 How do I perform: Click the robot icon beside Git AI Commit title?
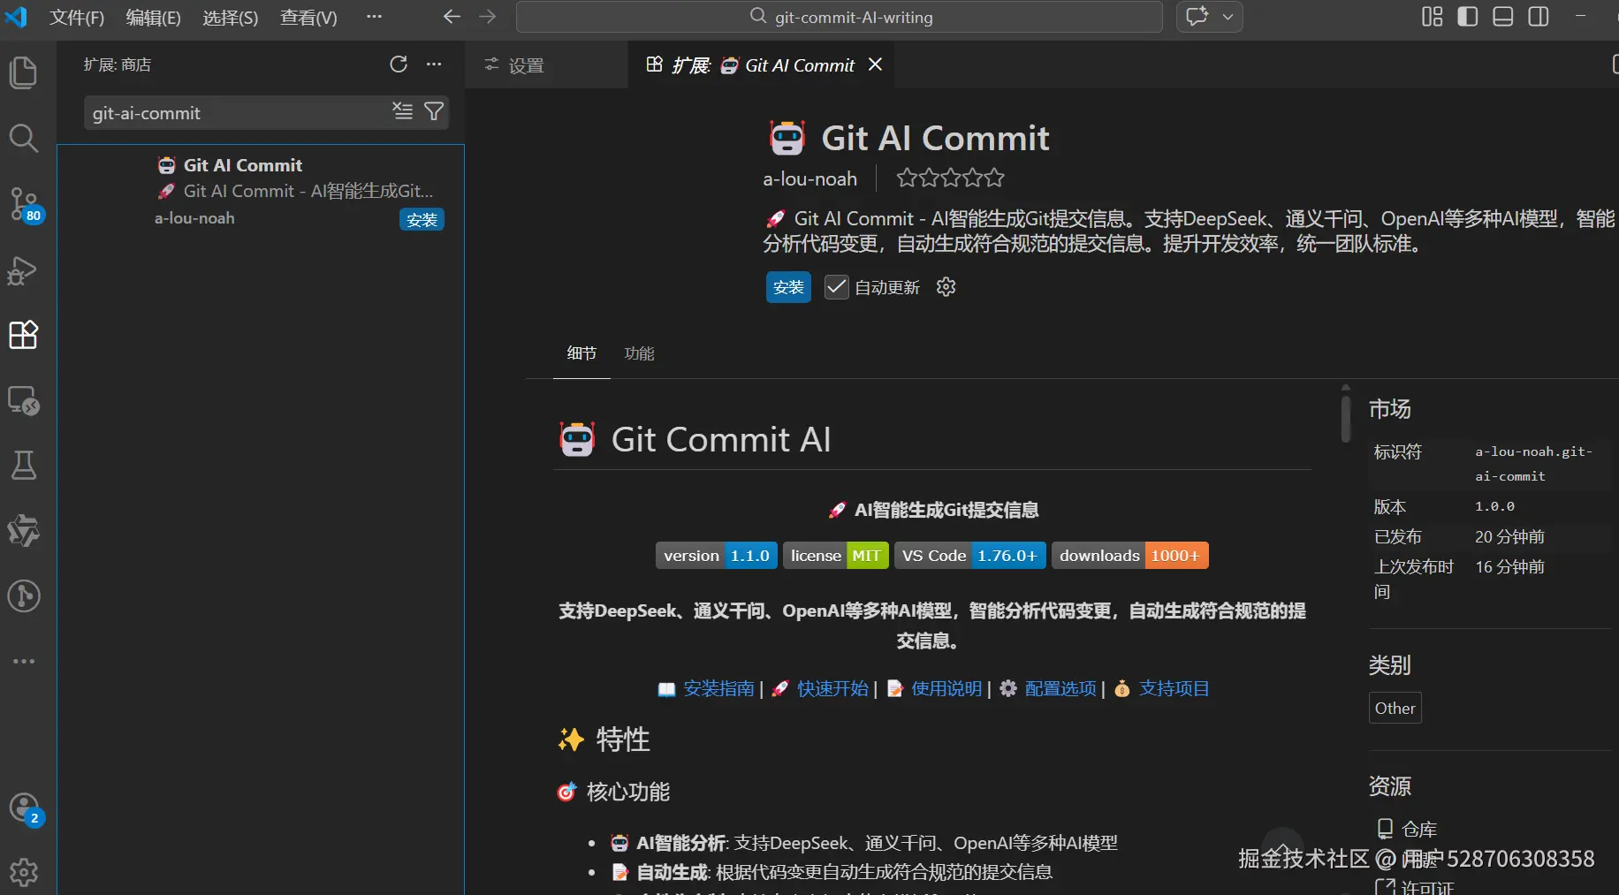pyautogui.click(x=787, y=139)
